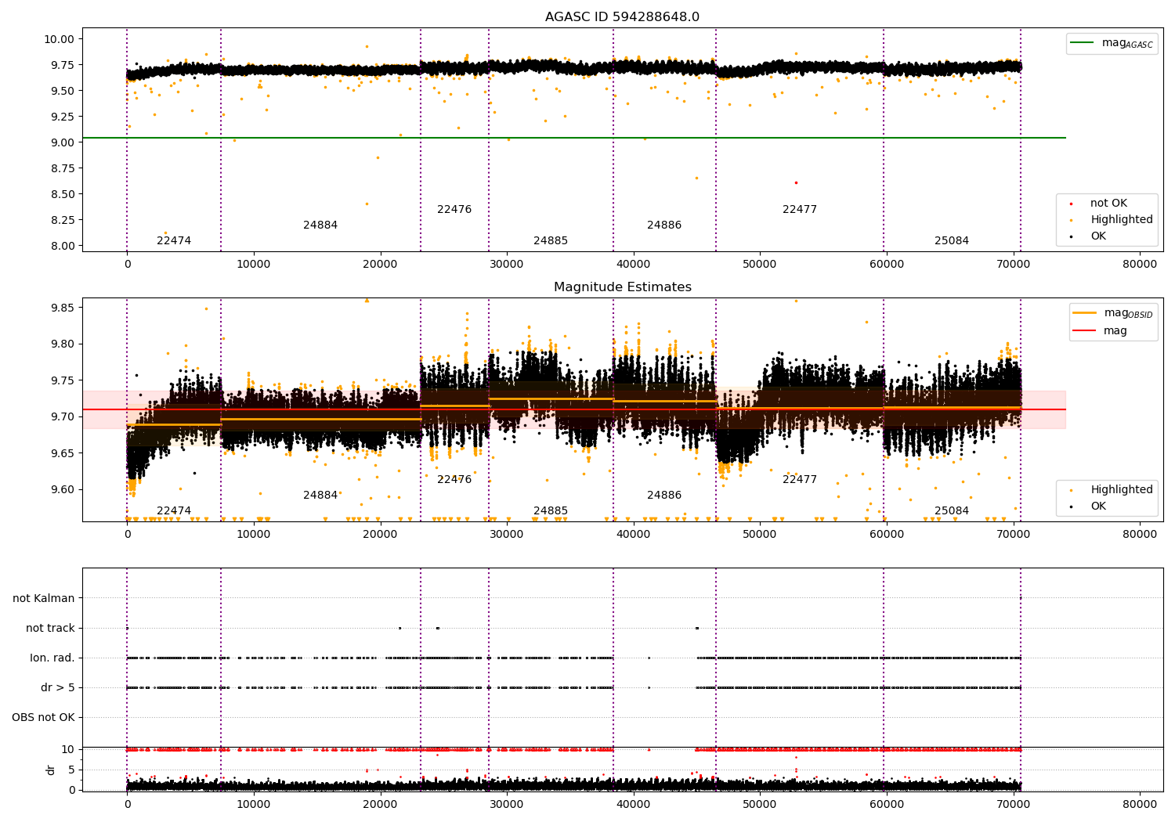Click obsid label 22477 in AGASC ID plot
Screen dimensions: 1175x822
click(x=800, y=210)
